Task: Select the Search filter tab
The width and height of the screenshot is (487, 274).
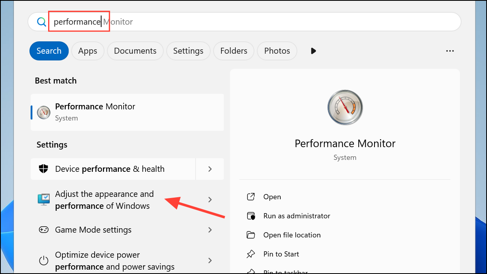Action: click(49, 51)
